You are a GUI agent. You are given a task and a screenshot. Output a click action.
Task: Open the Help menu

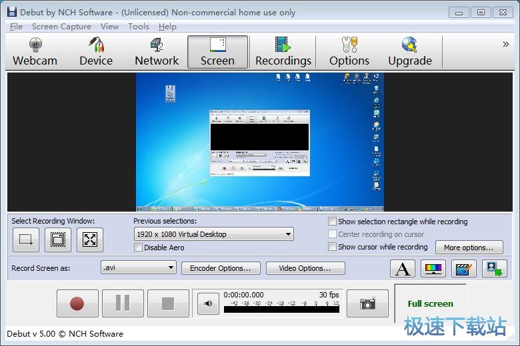167,27
